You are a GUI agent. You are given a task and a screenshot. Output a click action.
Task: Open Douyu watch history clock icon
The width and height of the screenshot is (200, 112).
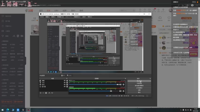point(140,10)
